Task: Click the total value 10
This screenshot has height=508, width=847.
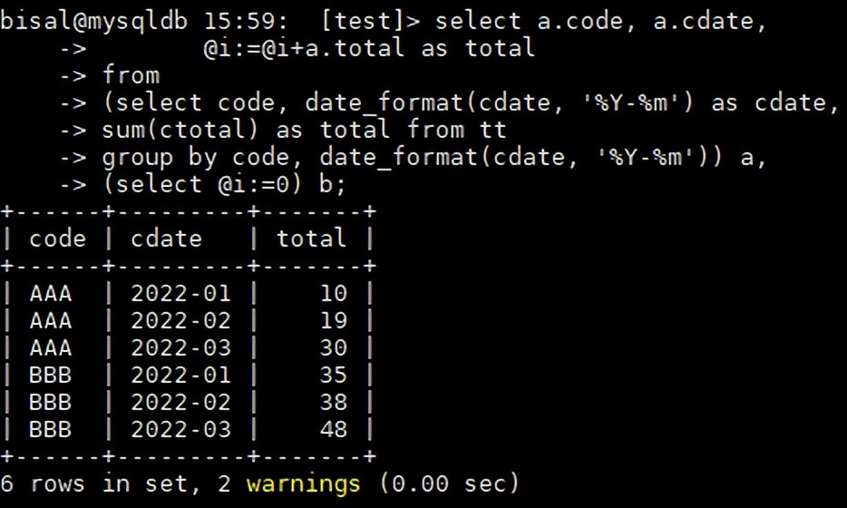Action: pos(334,293)
